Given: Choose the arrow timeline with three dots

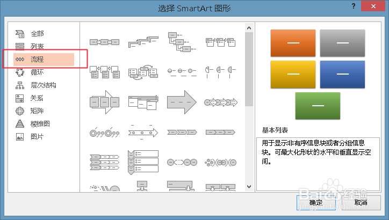Looking at the screenshot, I should [143, 133].
